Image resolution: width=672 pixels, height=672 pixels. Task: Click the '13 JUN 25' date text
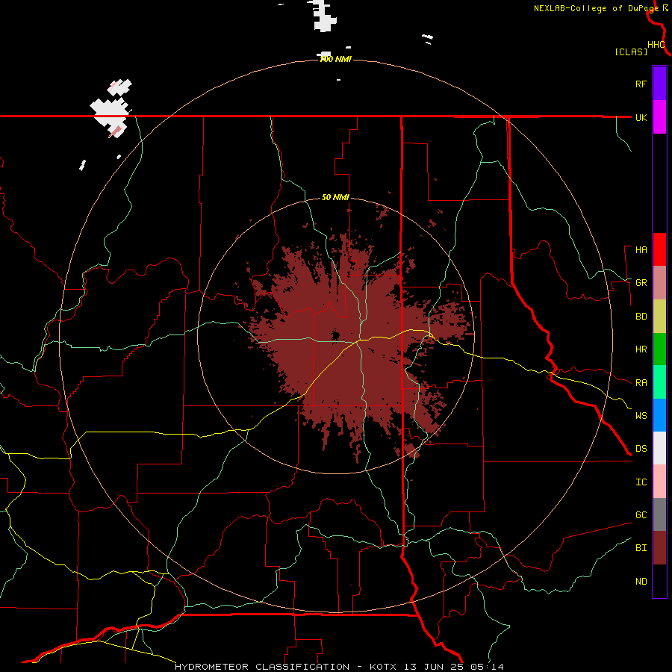click(434, 667)
